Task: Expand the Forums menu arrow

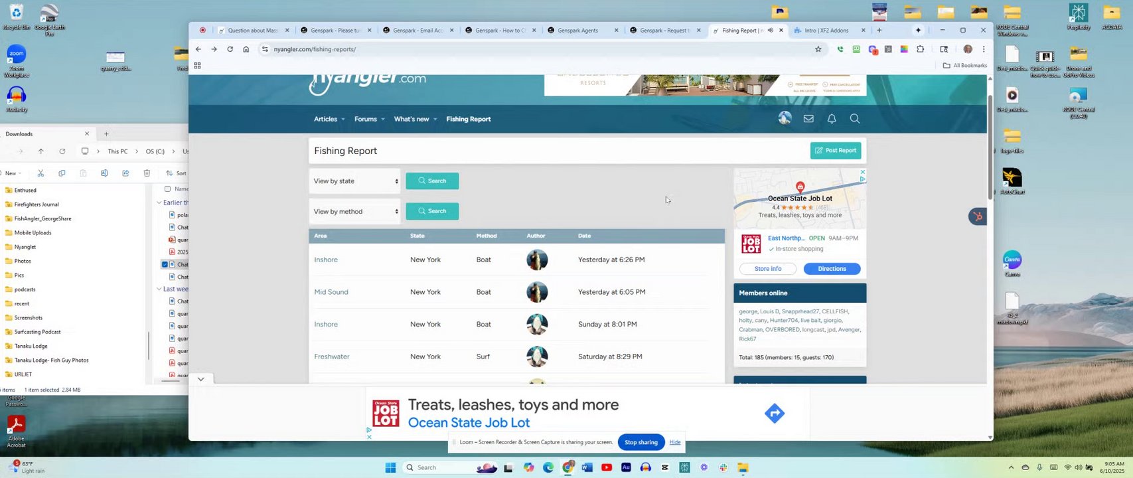Action: point(383,119)
